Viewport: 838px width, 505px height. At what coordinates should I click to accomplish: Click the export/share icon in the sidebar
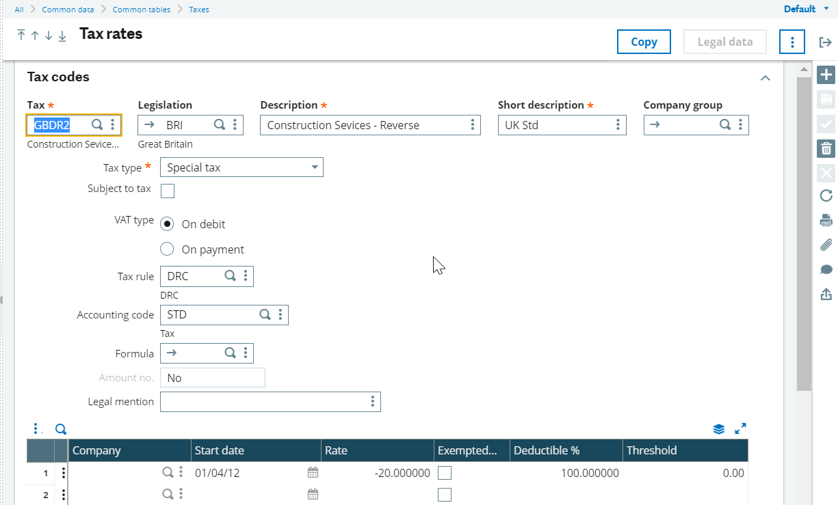(x=826, y=294)
